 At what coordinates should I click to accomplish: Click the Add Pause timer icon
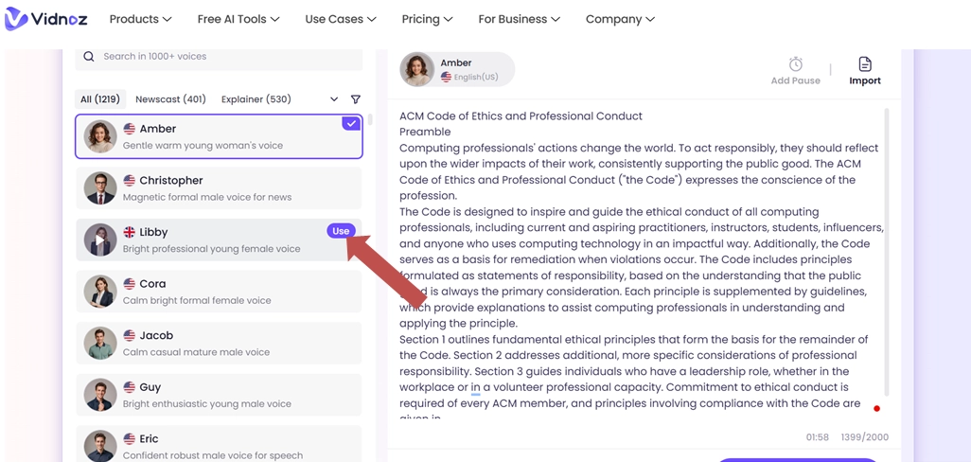tap(795, 64)
